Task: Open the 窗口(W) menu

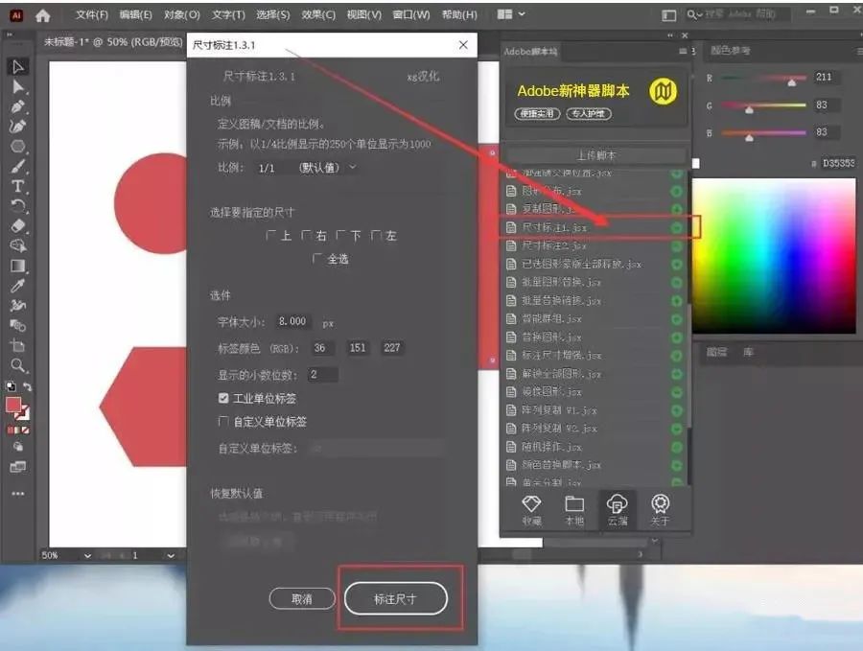Action: [411, 15]
